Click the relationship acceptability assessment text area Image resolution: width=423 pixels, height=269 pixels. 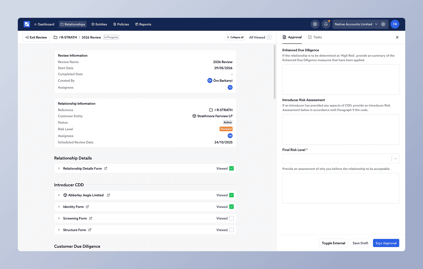(x=341, y=188)
